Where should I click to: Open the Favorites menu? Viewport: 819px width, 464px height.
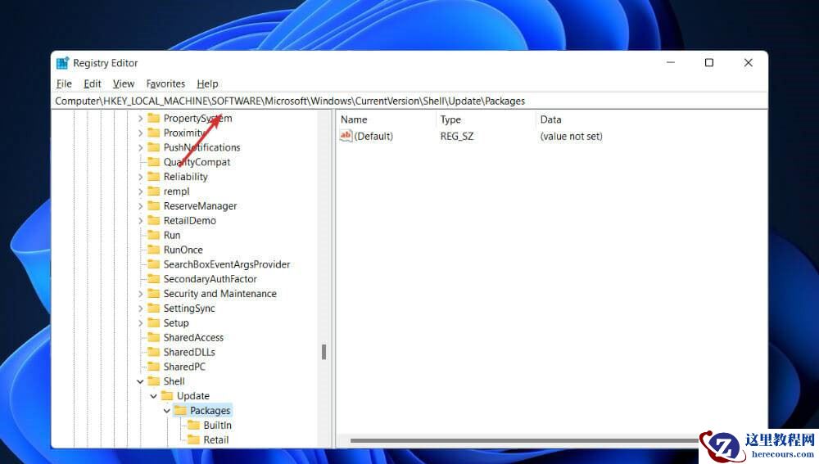pos(165,83)
